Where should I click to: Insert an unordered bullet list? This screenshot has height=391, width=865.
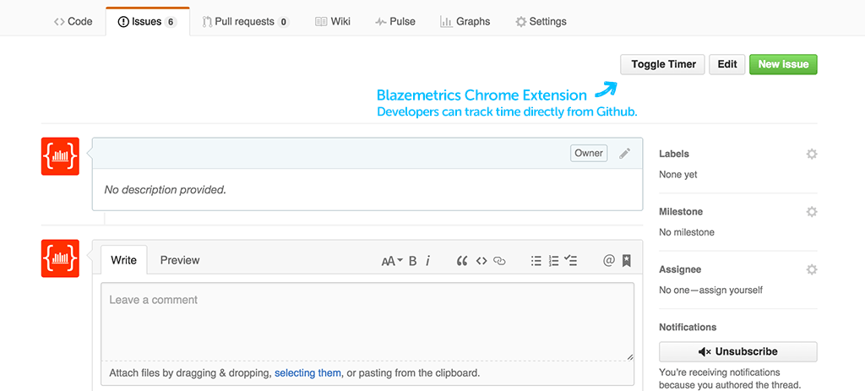(536, 261)
